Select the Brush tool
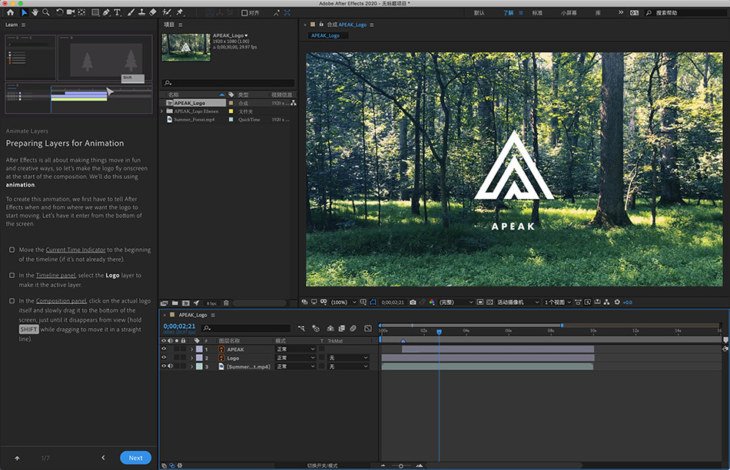Viewport: 730px width, 470px height. point(131,12)
